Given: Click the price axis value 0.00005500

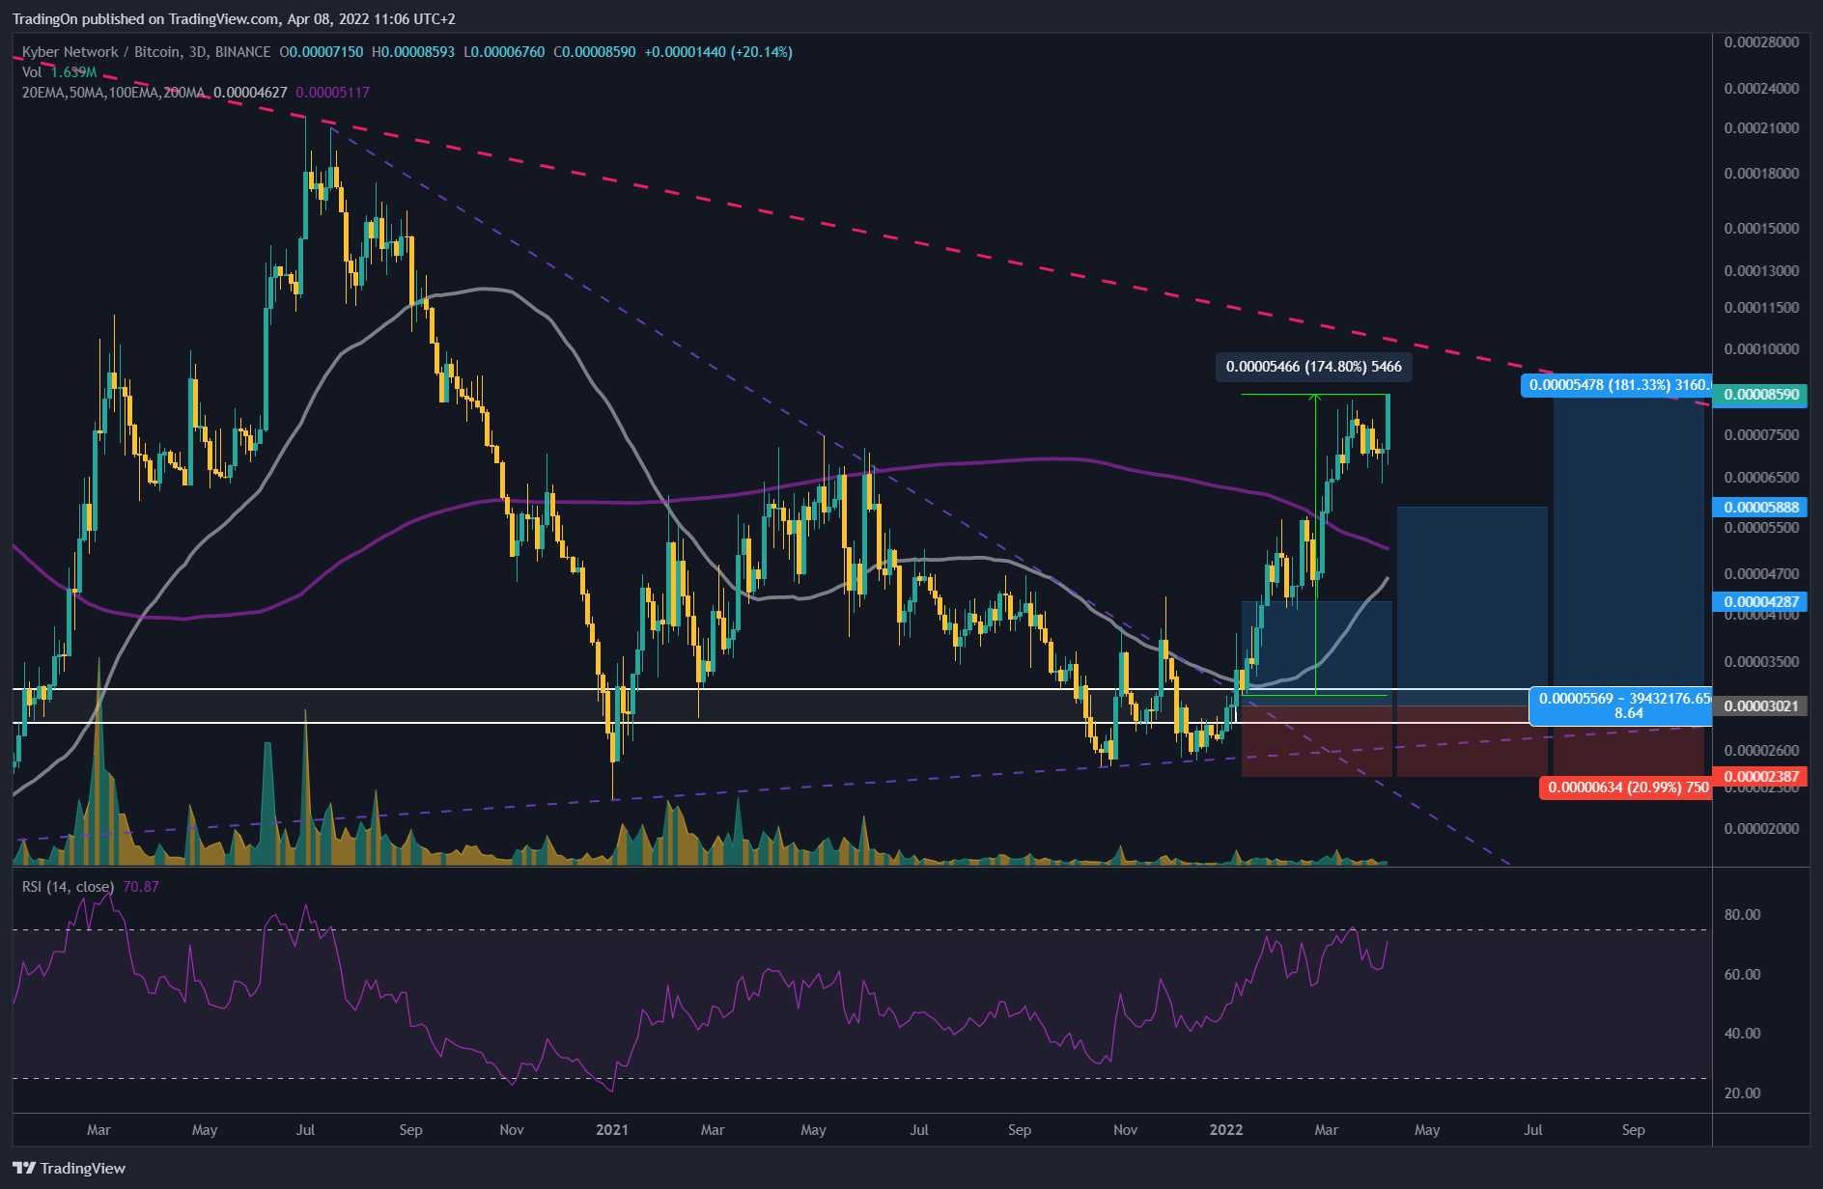Looking at the screenshot, I should point(1761,528).
